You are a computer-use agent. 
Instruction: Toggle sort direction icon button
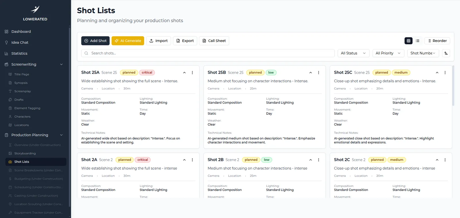coord(446,53)
